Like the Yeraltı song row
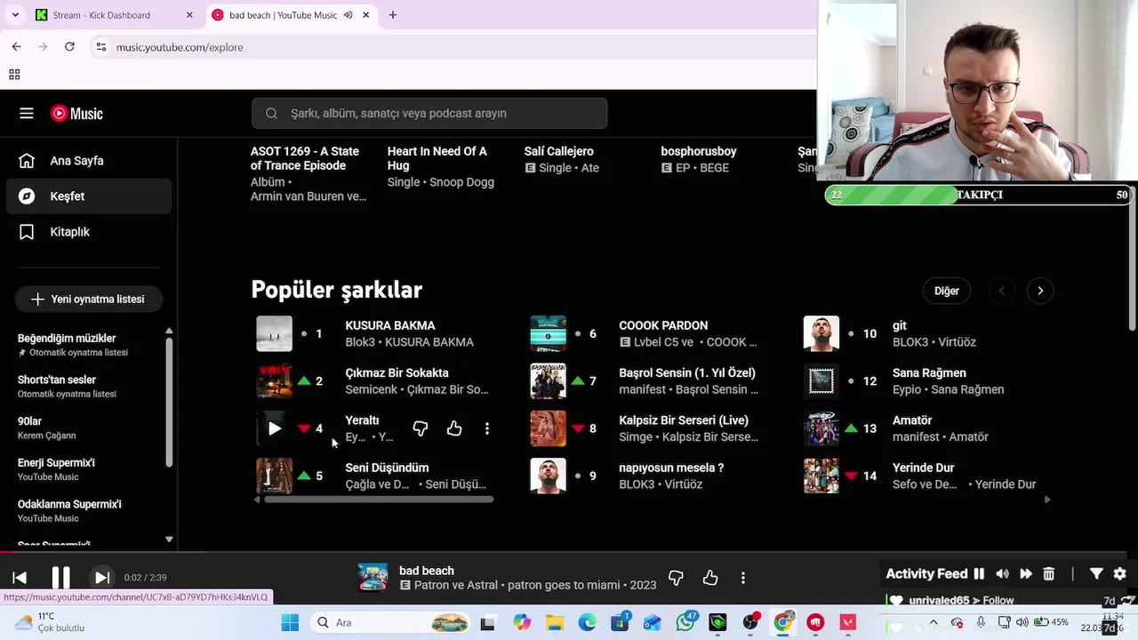Image resolution: width=1138 pixels, height=640 pixels. click(x=454, y=428)
